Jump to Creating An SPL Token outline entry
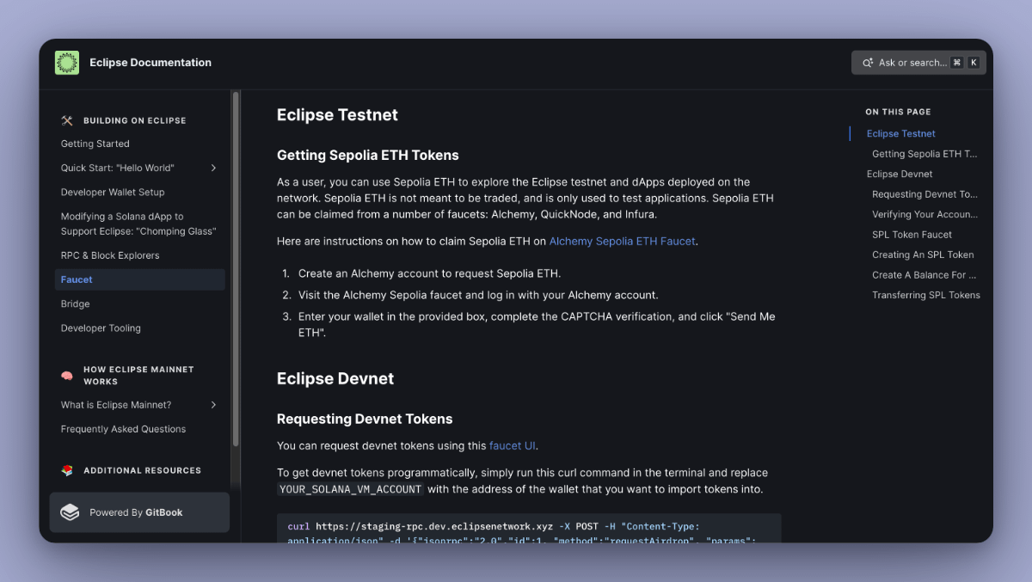This screenshot has width=1032, height=582. click(x=923, y=254)
